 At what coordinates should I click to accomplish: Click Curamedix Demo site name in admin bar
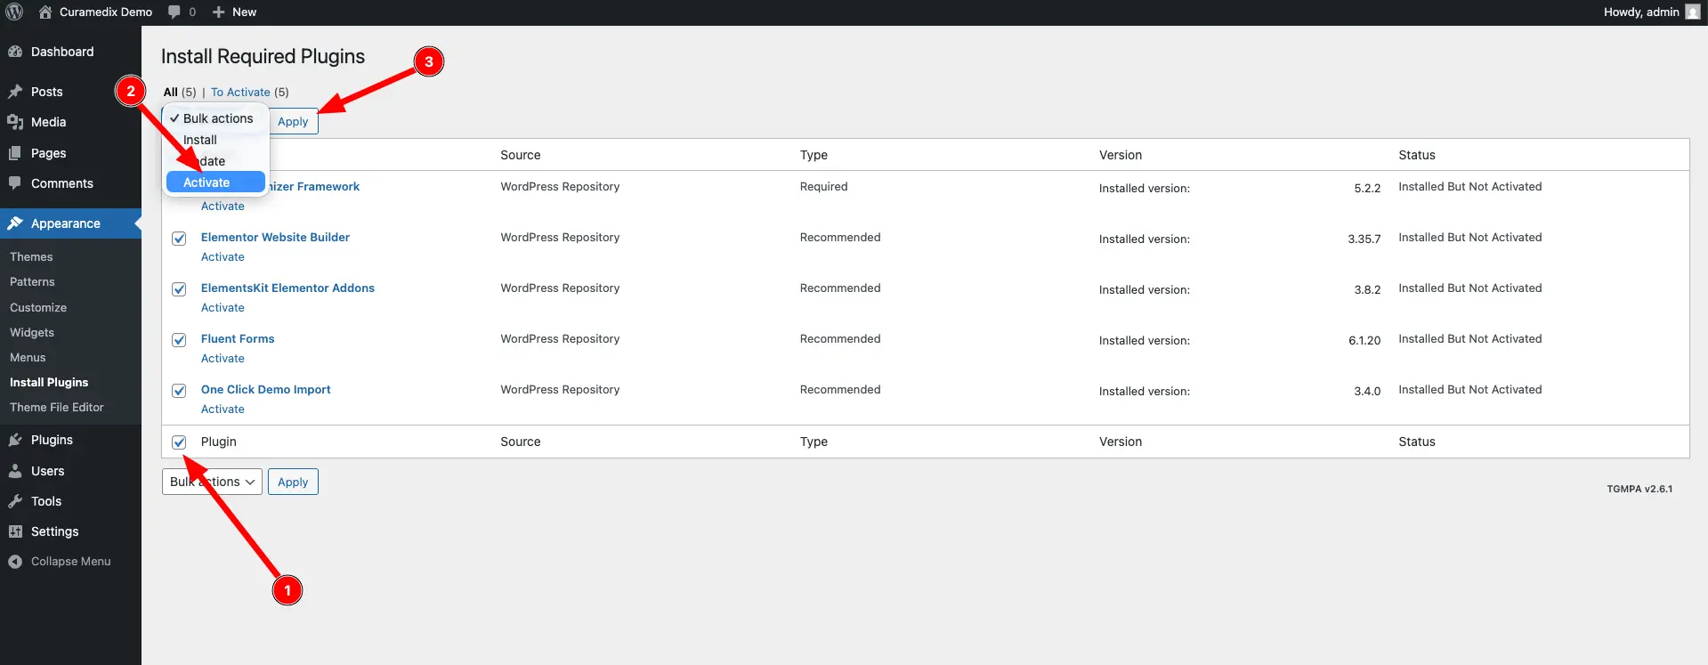click(106, 12)
